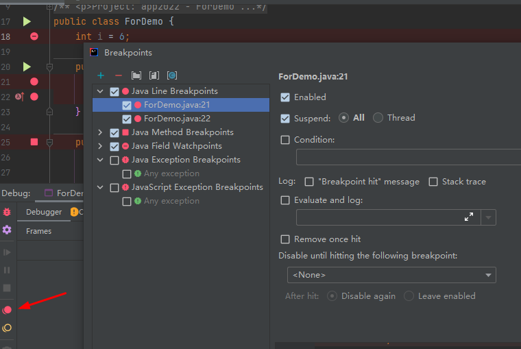The width and height of the screenshot is (521, 349).
Task: Toggle method breakpoint on line 25
Action: pyautogui.click(x=34, y=142)
